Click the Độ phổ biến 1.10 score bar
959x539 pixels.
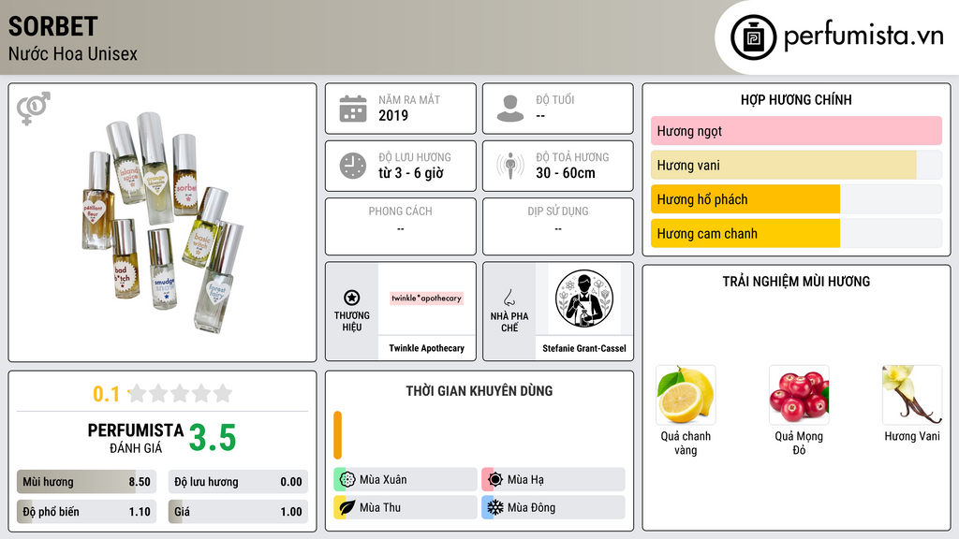86,512
